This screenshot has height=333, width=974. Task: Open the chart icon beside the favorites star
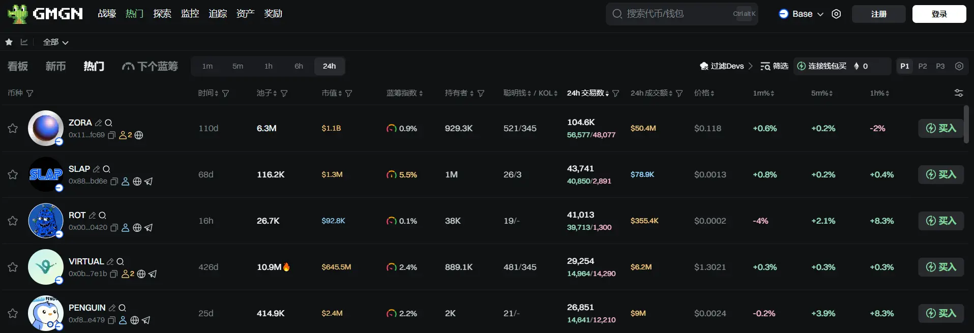tap(24, 42)
